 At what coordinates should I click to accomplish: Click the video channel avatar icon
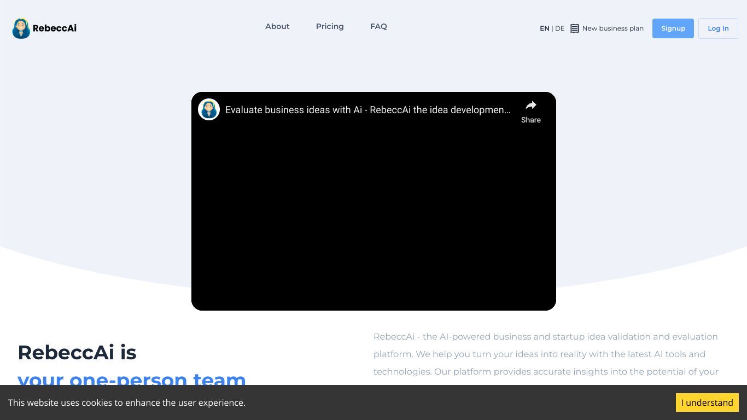(209, 109)
